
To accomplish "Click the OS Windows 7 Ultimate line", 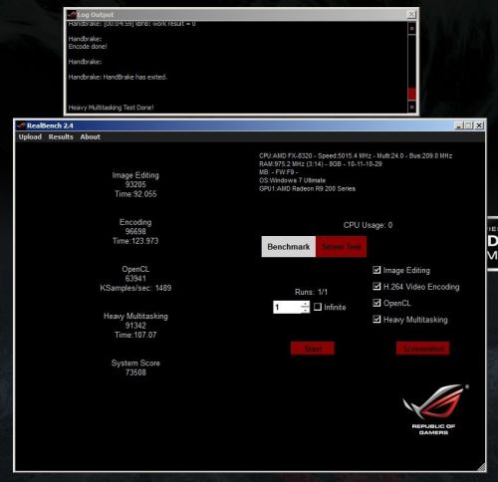I will [x=292, y=180].
